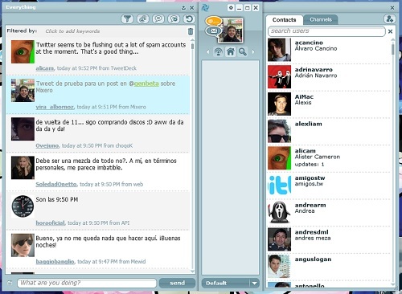402x294 pixels.
Task: Delete filter keywords with trash icon
Action: pos(191,31)
